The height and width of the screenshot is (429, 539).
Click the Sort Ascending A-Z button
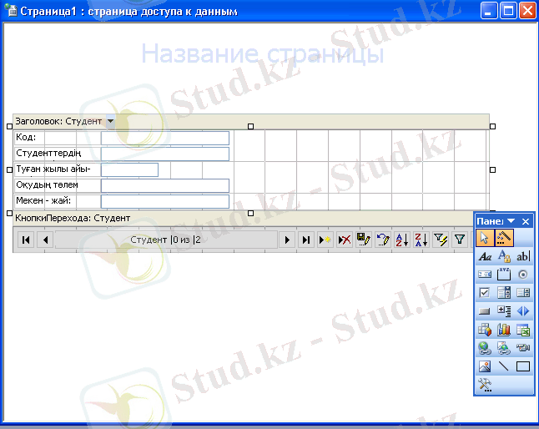point(401,240)
